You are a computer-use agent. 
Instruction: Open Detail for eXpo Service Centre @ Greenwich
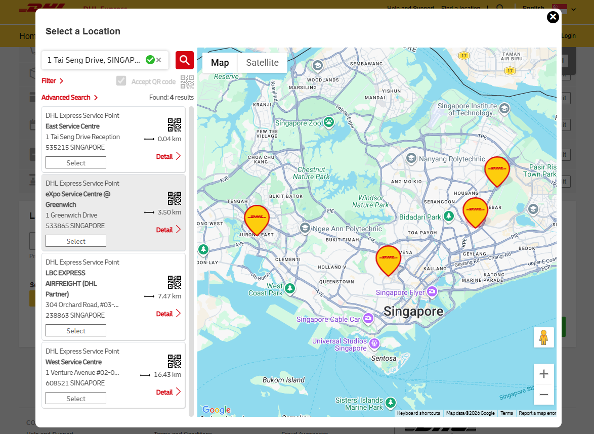pyautogui.click(x=168, y=230)
